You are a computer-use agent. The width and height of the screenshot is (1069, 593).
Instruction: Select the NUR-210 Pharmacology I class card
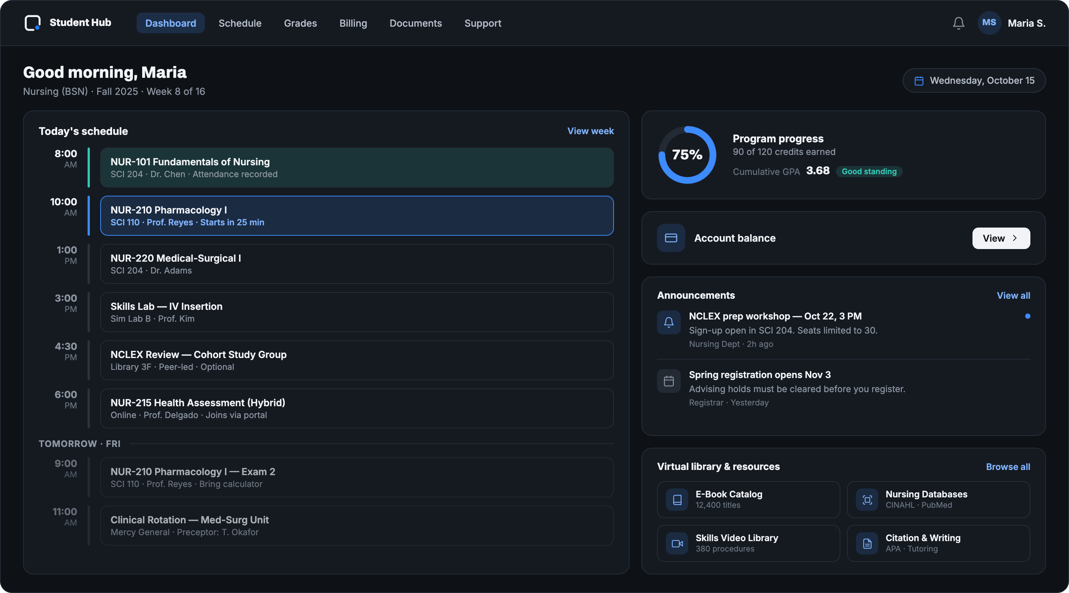pyautogui.click(x=356, y=216)
